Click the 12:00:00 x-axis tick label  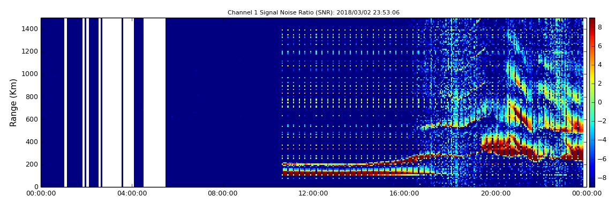coord(312,193)
